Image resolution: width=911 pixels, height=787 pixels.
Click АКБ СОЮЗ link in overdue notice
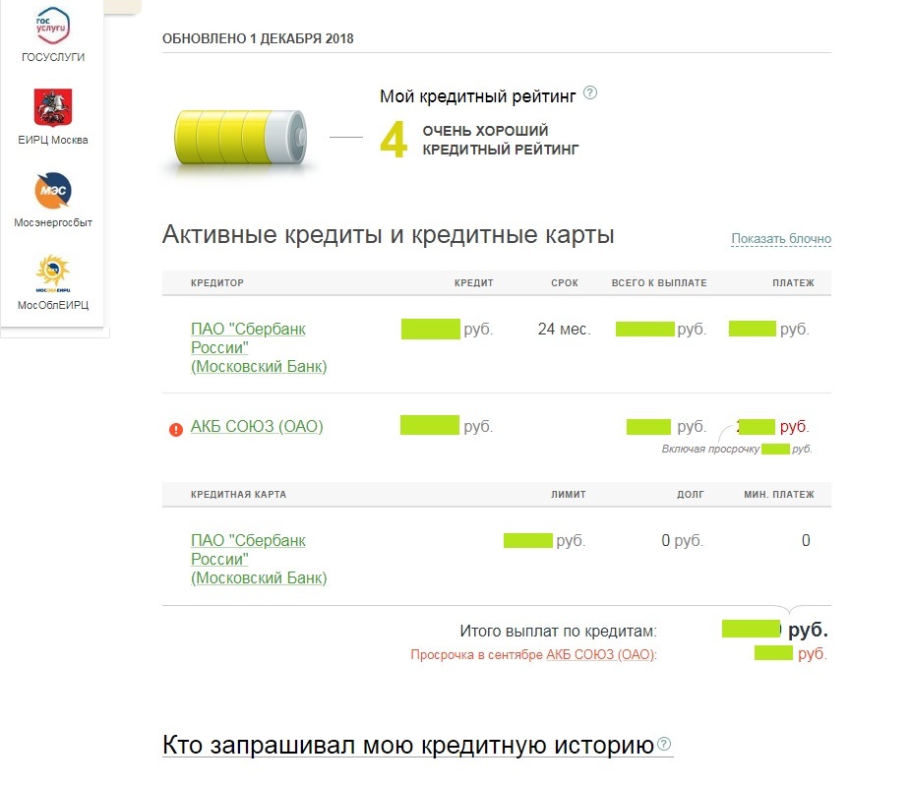(600, 655)
